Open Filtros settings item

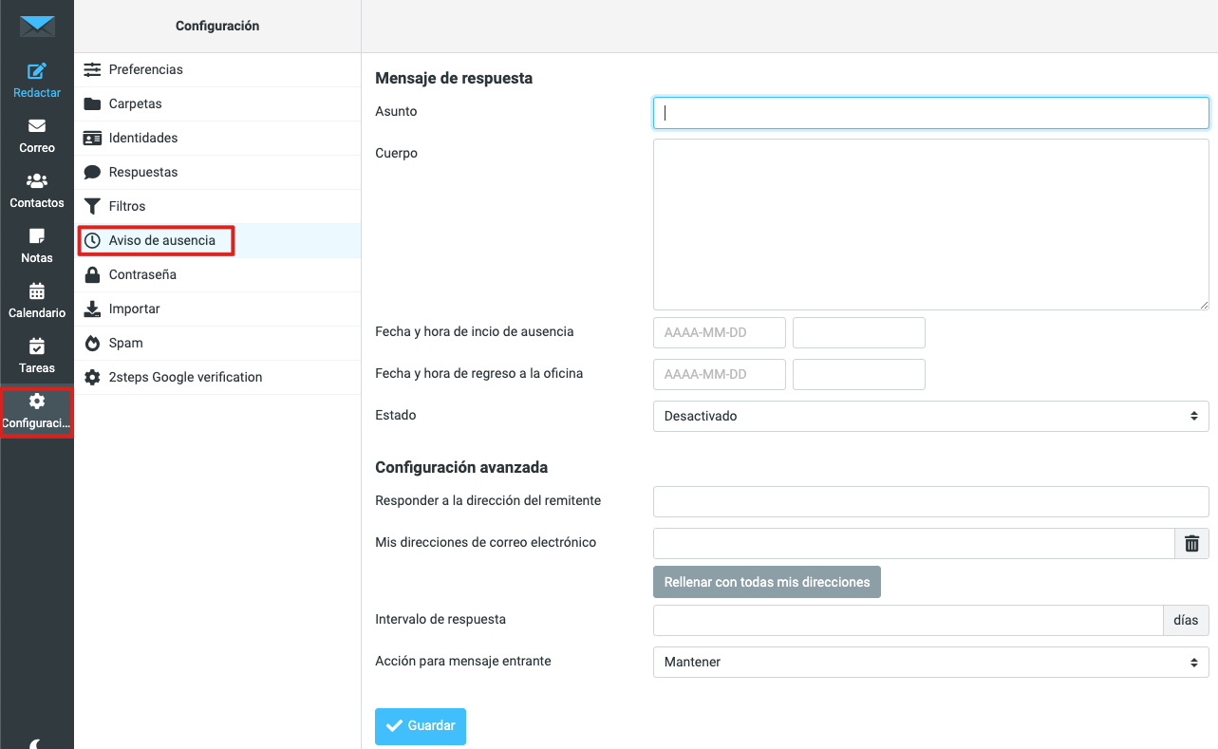127,206
